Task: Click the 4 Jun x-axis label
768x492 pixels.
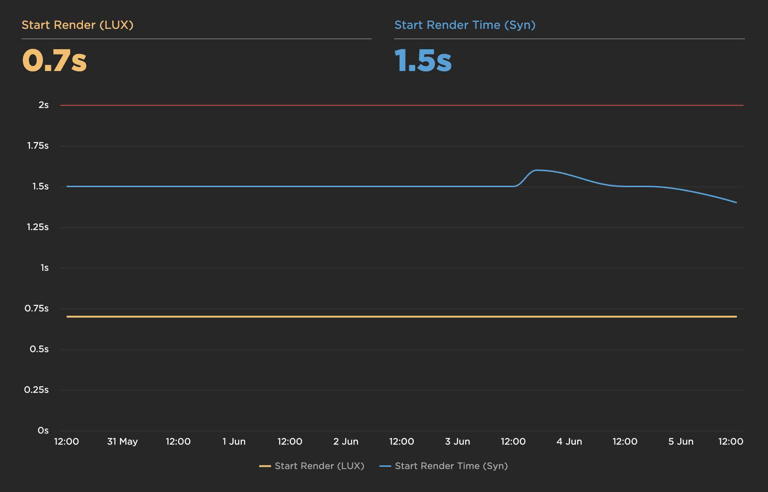Action: coord(569,441)
